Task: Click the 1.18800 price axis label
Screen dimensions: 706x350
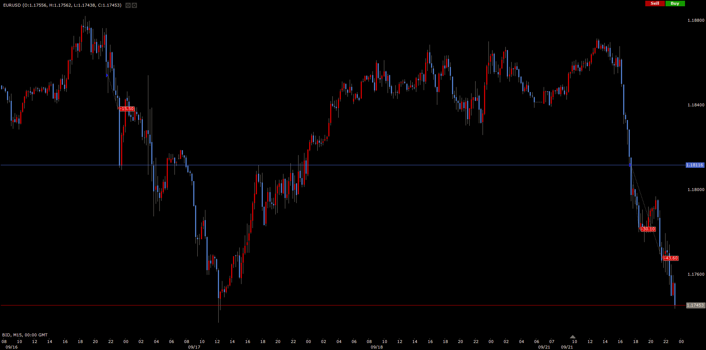Action: 696,21
